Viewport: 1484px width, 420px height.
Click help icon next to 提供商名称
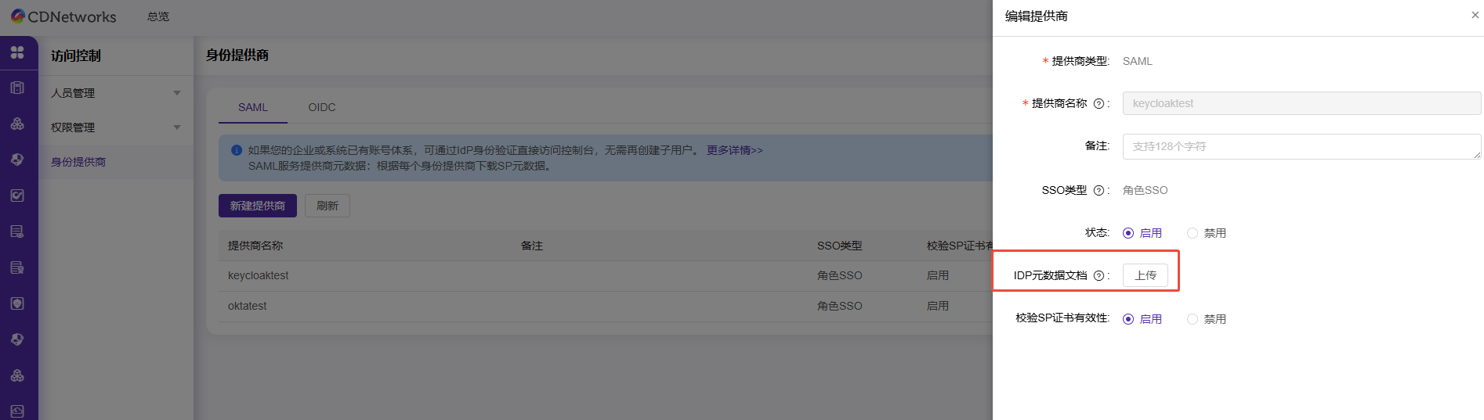click(1099, 104)
